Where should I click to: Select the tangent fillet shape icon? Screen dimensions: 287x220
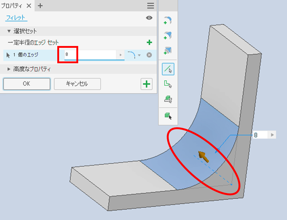click(132, 55)
